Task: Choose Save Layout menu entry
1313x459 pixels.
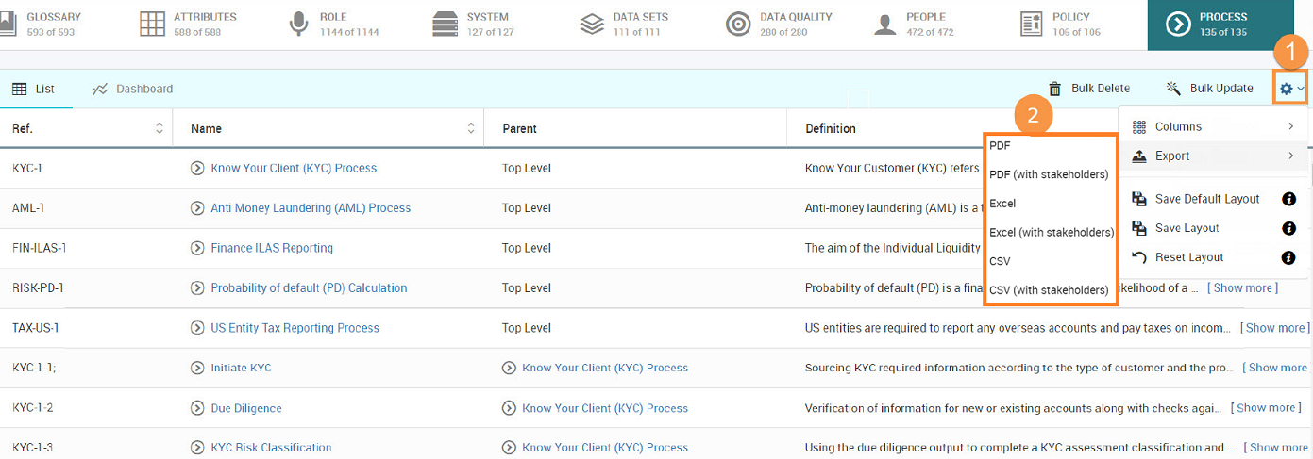Action: pos(1187,228)
